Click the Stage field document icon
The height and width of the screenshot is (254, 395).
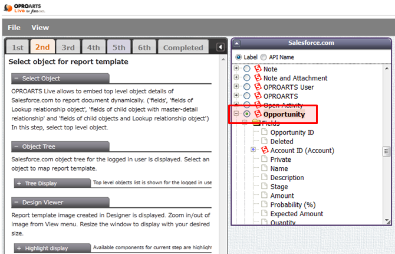click(x=264, y=186)
